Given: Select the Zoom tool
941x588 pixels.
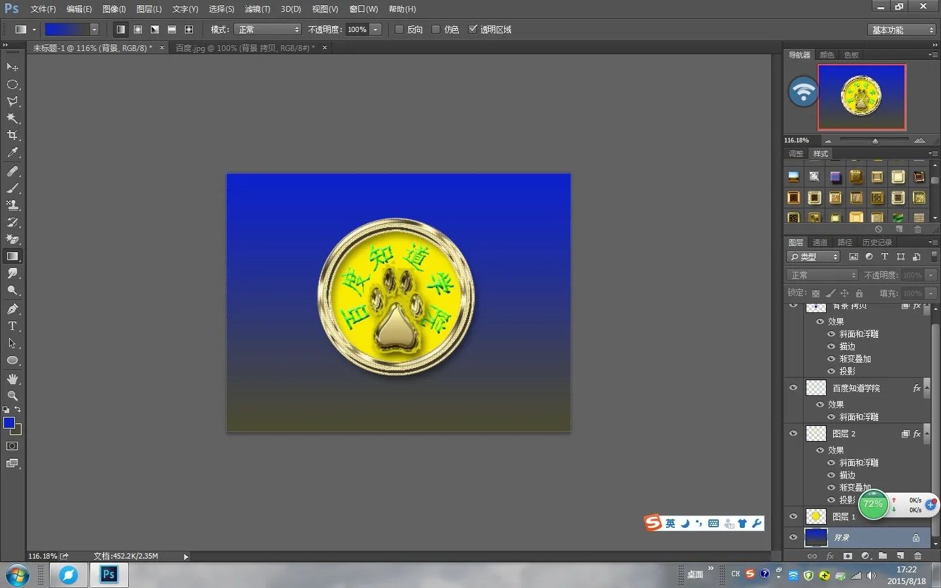Looking at the screenshot, I should point(12,396).
